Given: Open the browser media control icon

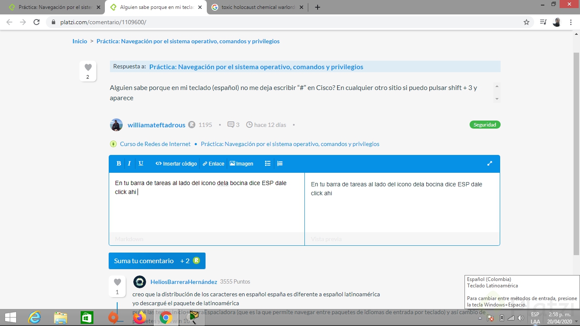Looking at the screenshot, I should [x=543, y=22].
